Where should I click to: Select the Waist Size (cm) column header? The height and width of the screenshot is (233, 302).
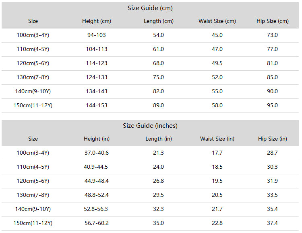tap(217, 21)
